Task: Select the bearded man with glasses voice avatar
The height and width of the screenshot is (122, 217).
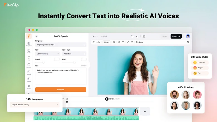Action: pyautogui.click(x=174, y=95)
